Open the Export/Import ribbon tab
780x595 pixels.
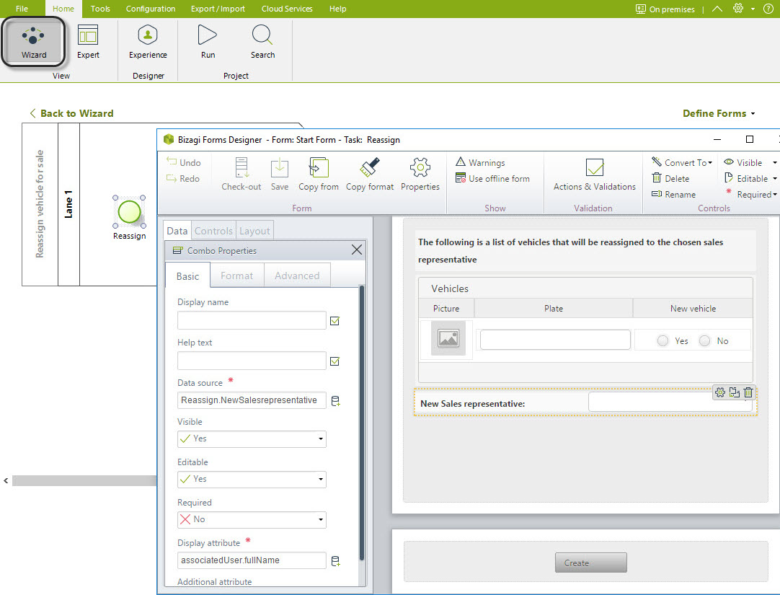pyautogui.click(x=218, y=9)
